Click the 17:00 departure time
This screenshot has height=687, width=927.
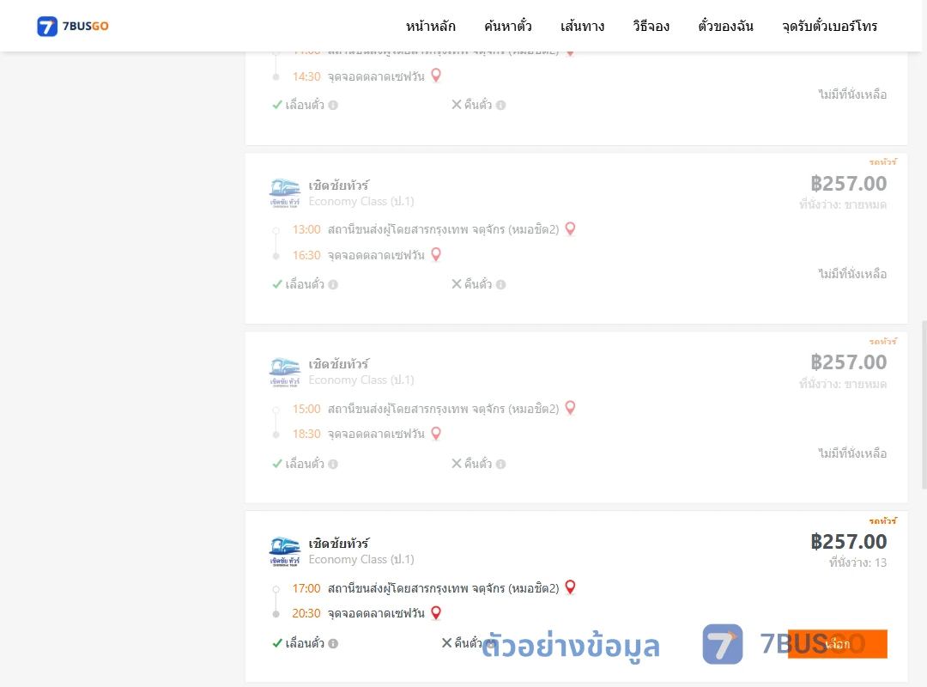[x=306, y=588]
